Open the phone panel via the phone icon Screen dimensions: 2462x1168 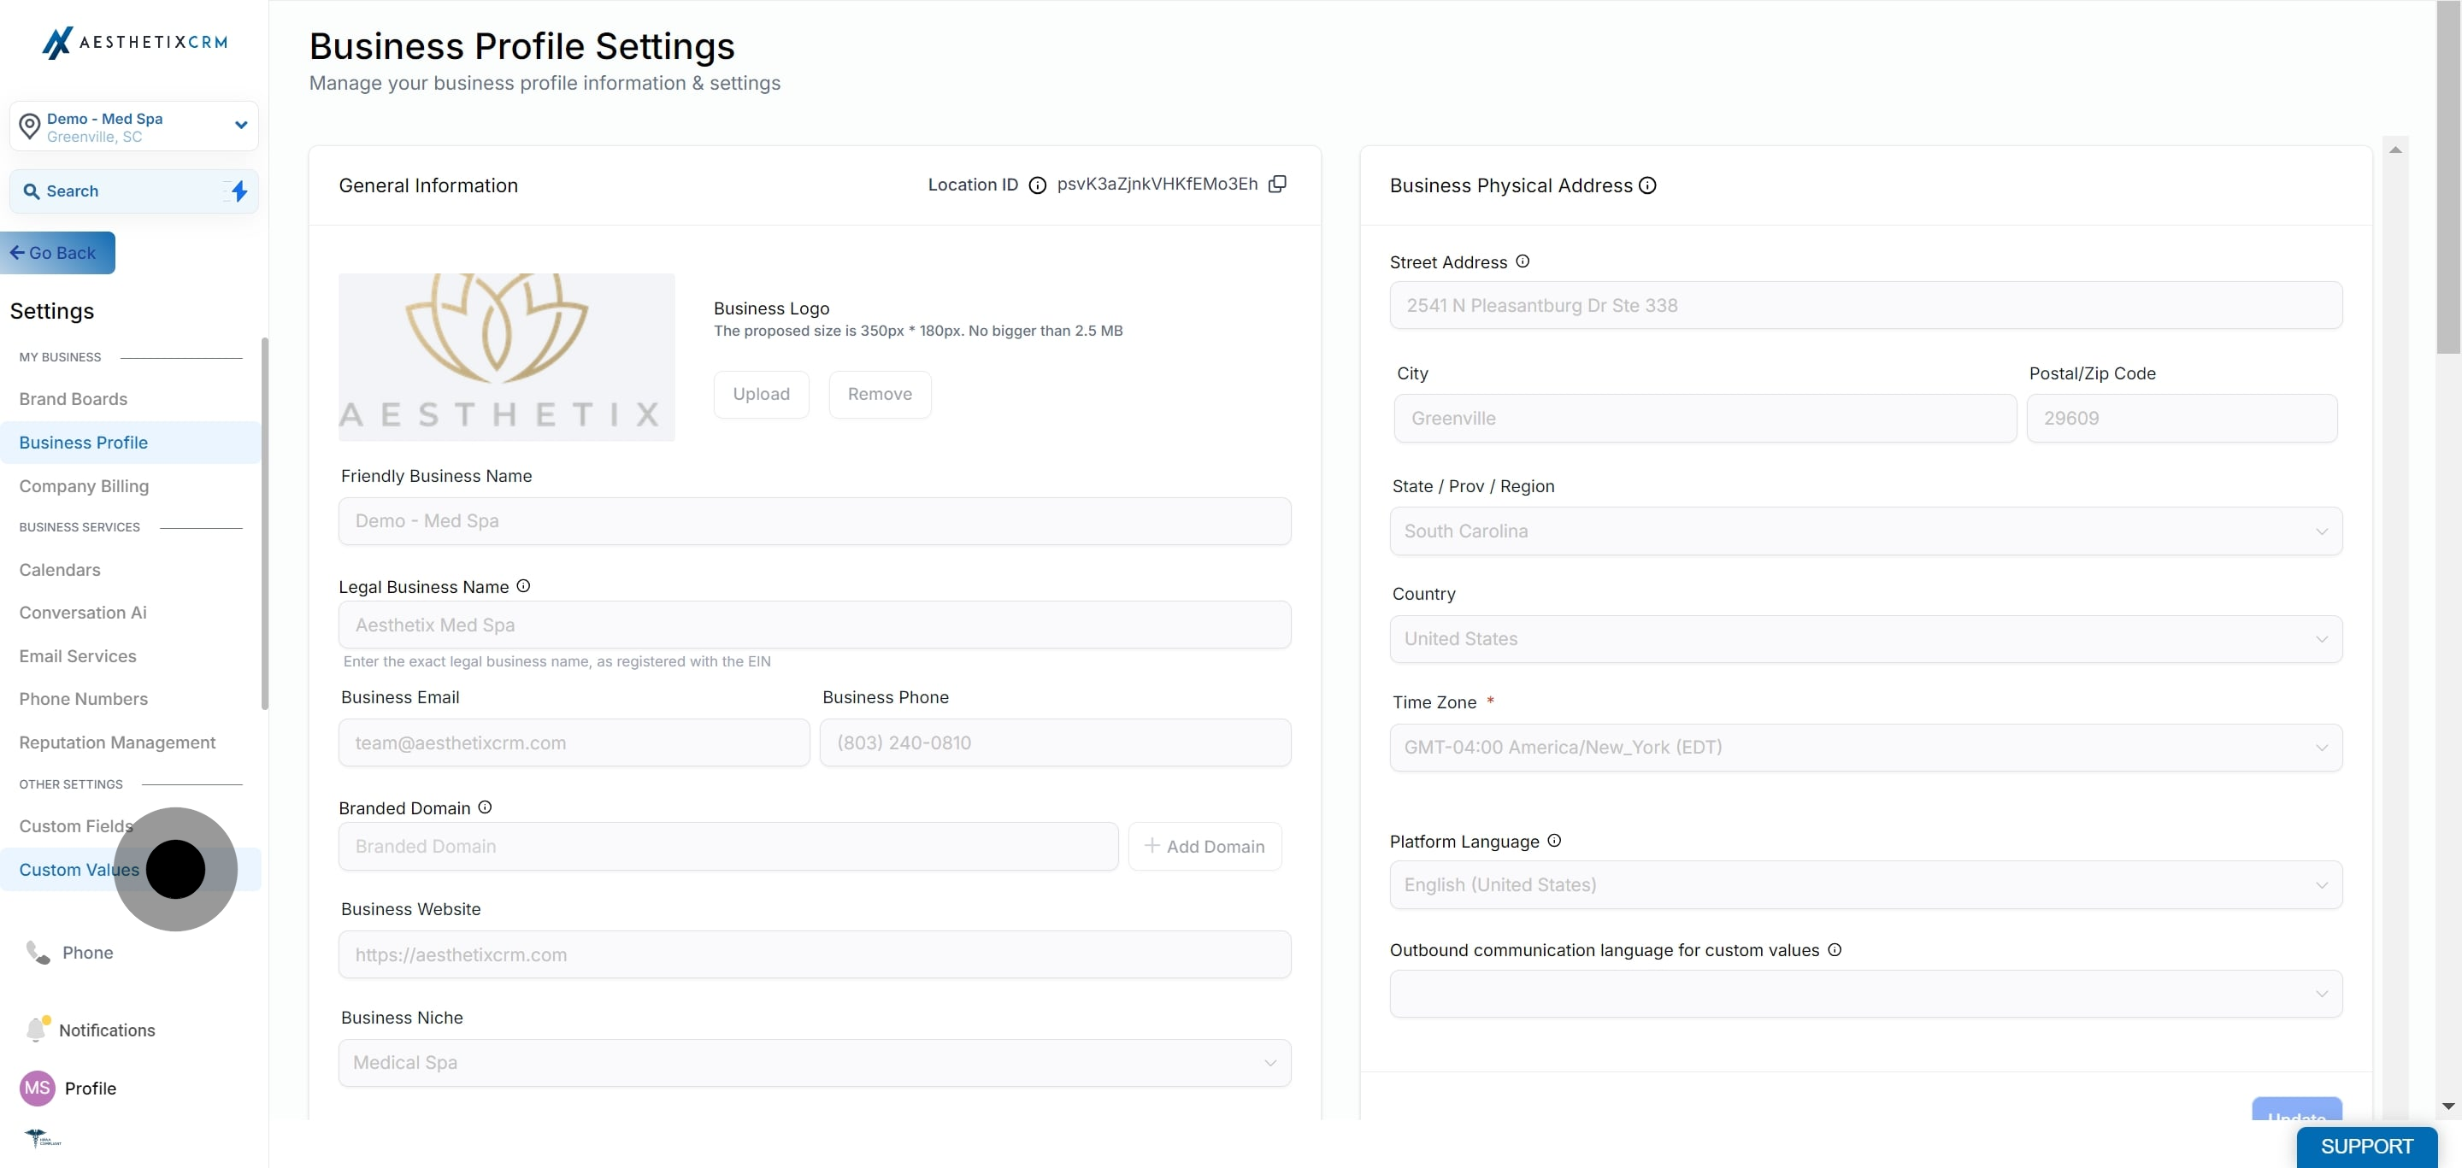click(36, 952)
